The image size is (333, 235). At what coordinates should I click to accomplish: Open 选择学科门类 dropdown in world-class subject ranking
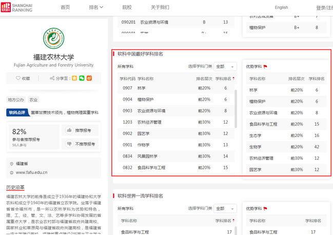[225, 209]
